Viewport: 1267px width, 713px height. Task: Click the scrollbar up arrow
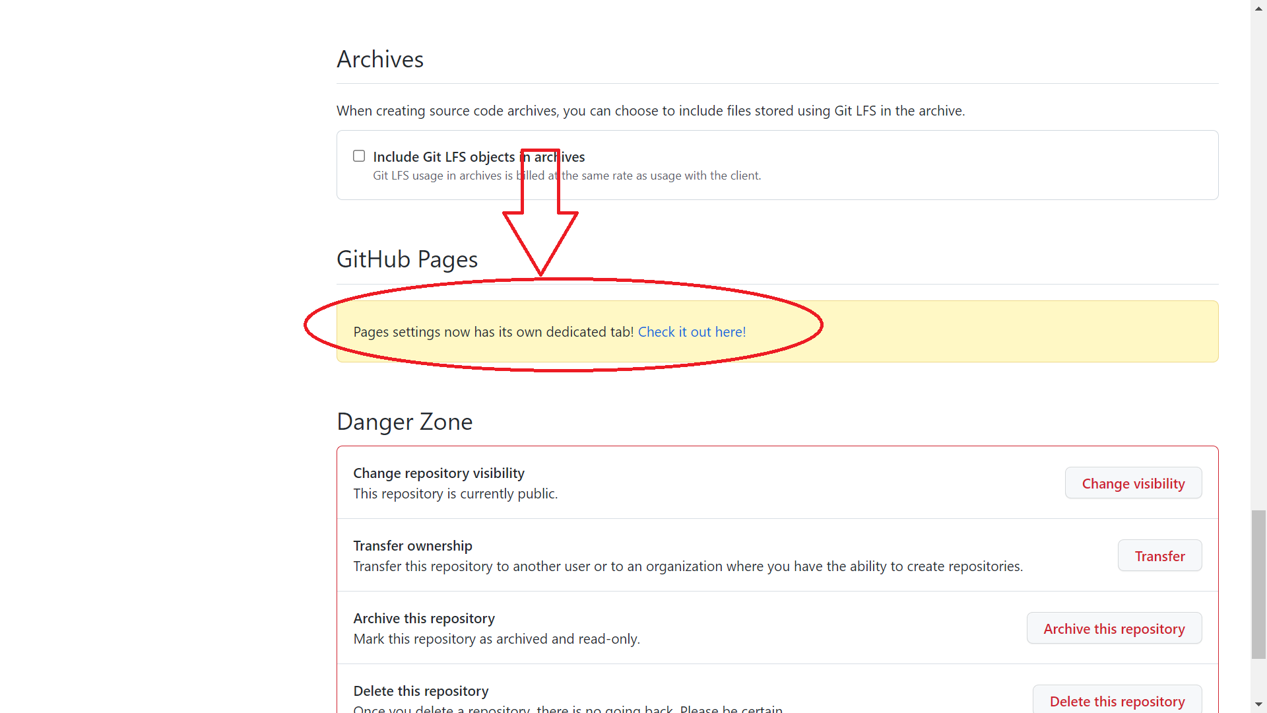[1258, 8]
